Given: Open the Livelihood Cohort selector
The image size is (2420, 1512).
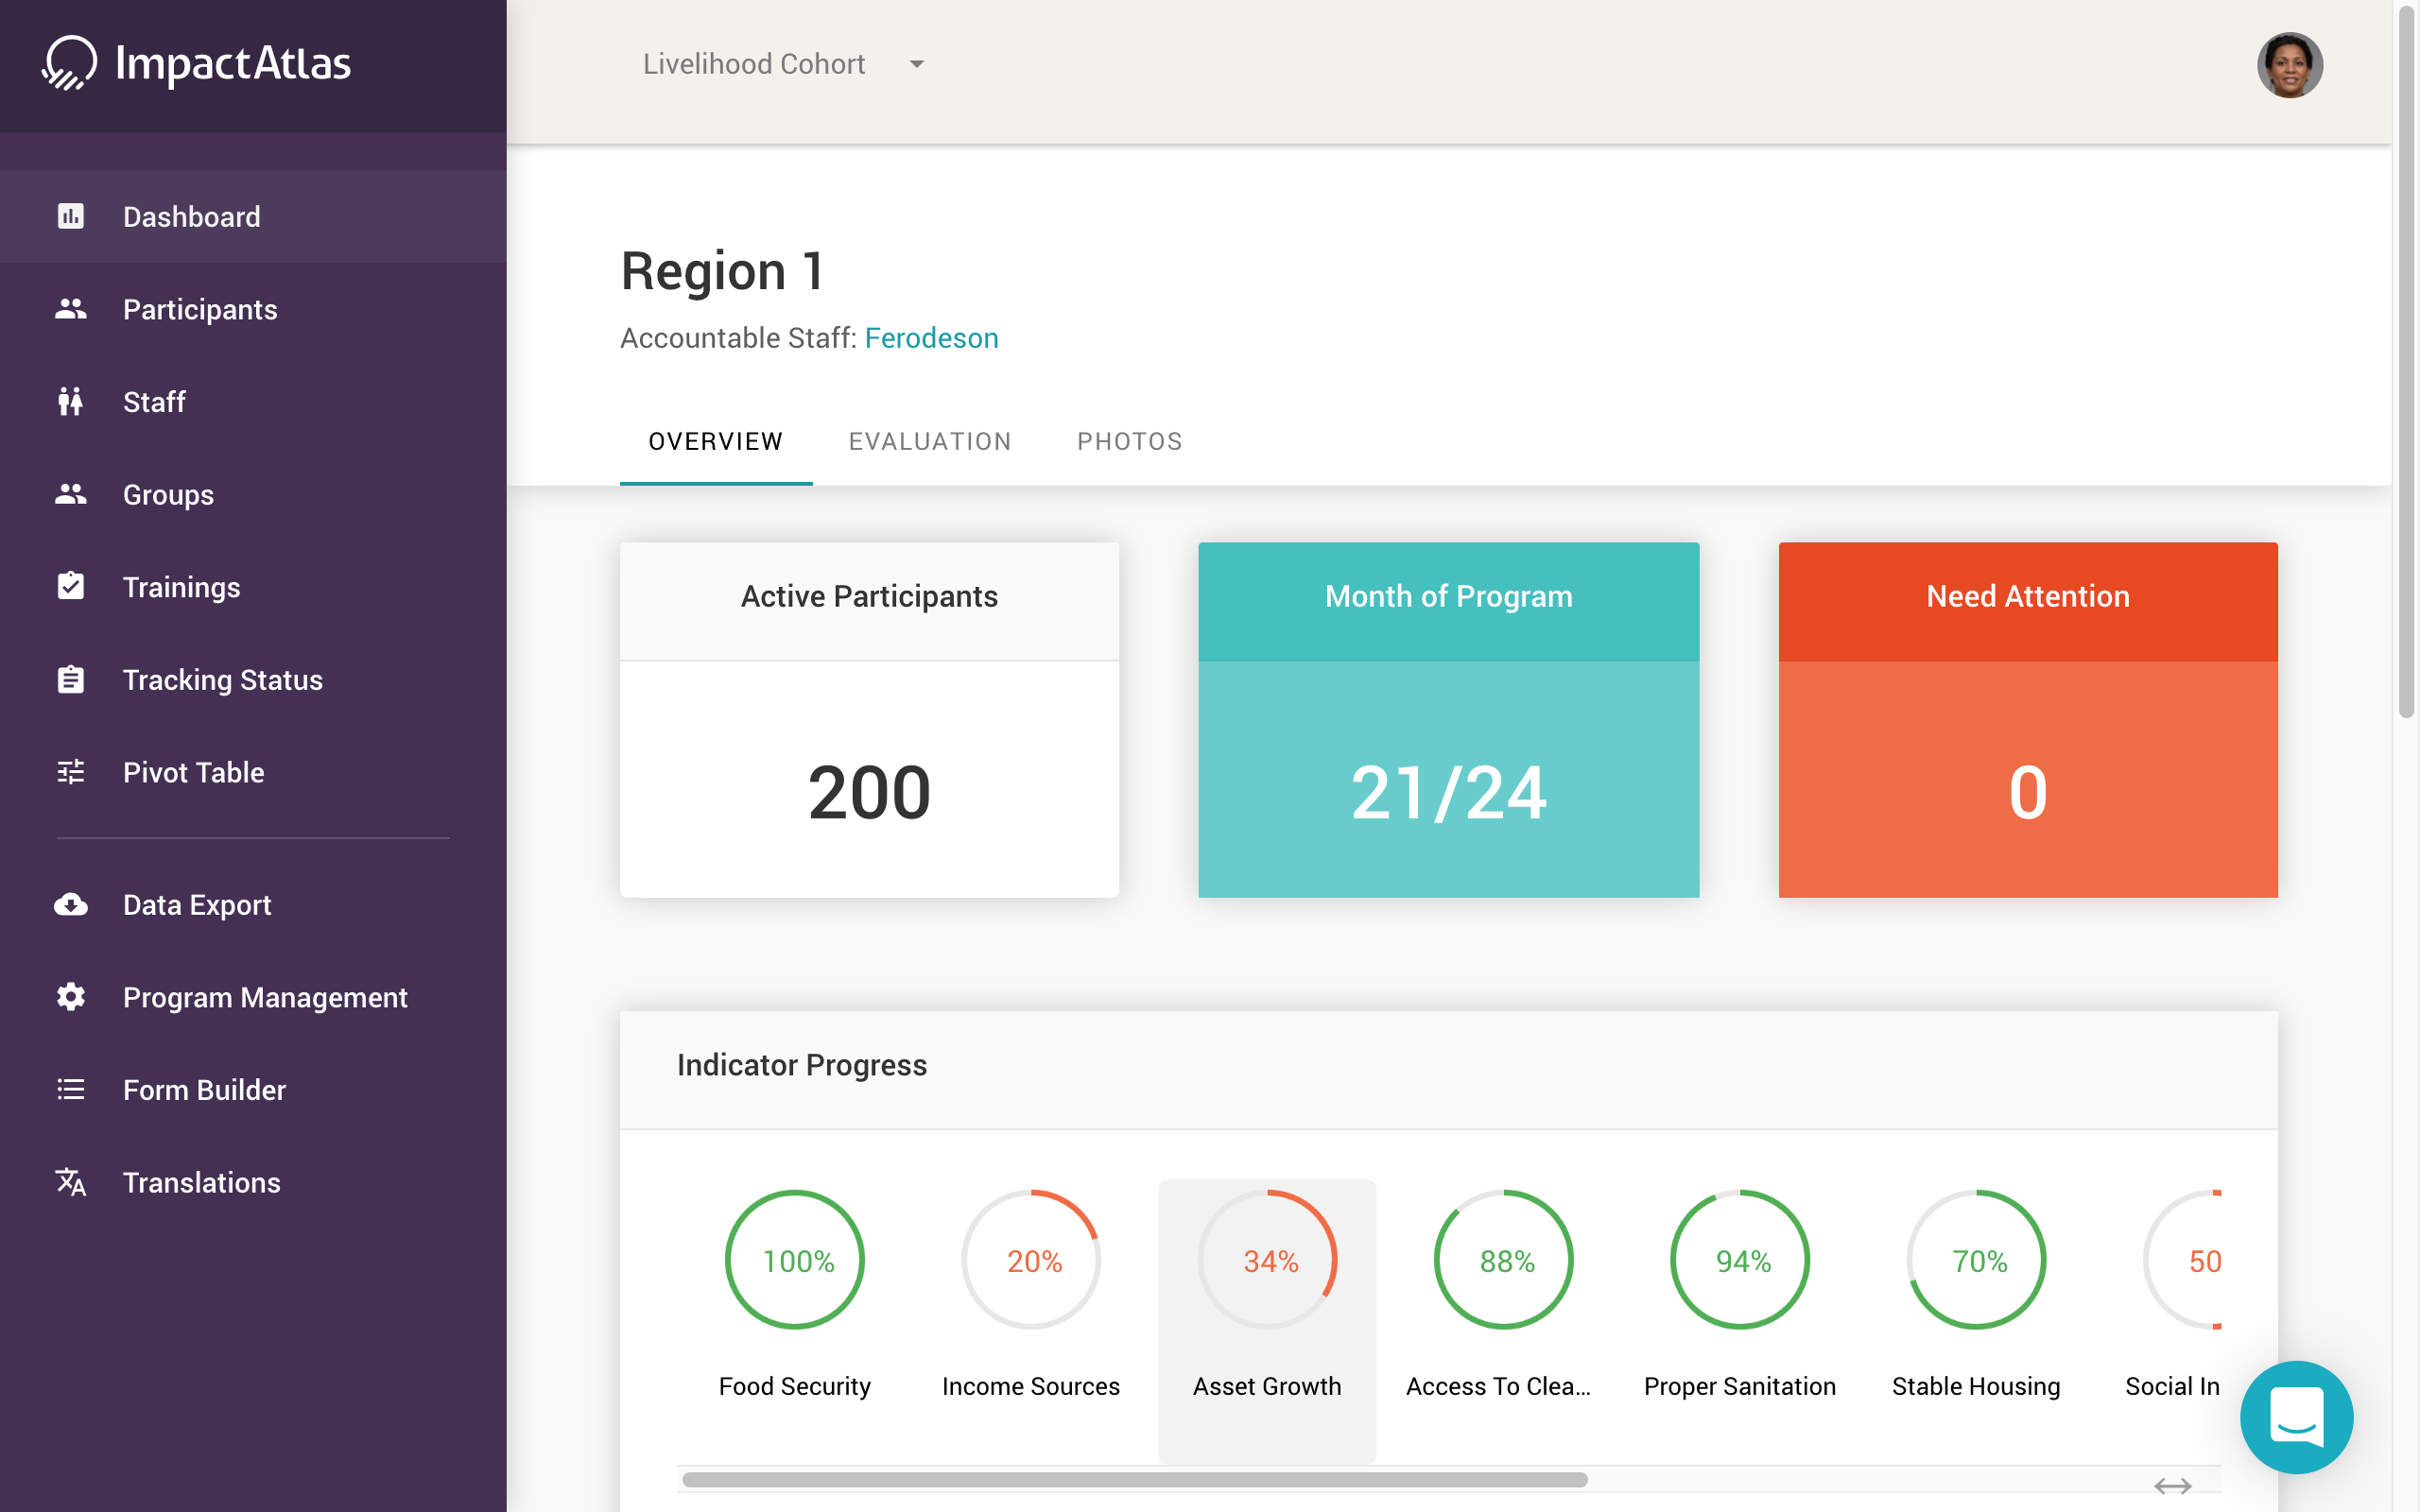Looking at the screenshot, I should (754, 64).
